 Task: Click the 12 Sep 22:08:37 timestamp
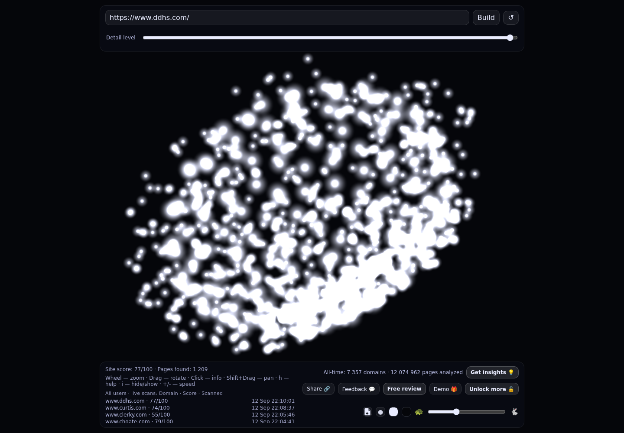click(x=273, y=408)
